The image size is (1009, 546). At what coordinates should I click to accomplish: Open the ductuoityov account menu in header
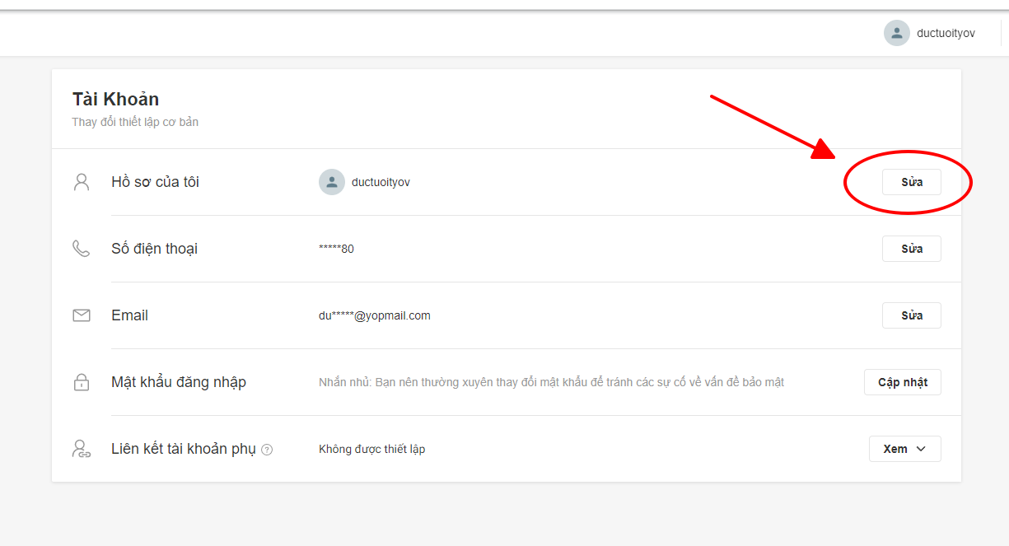point(946,33)
